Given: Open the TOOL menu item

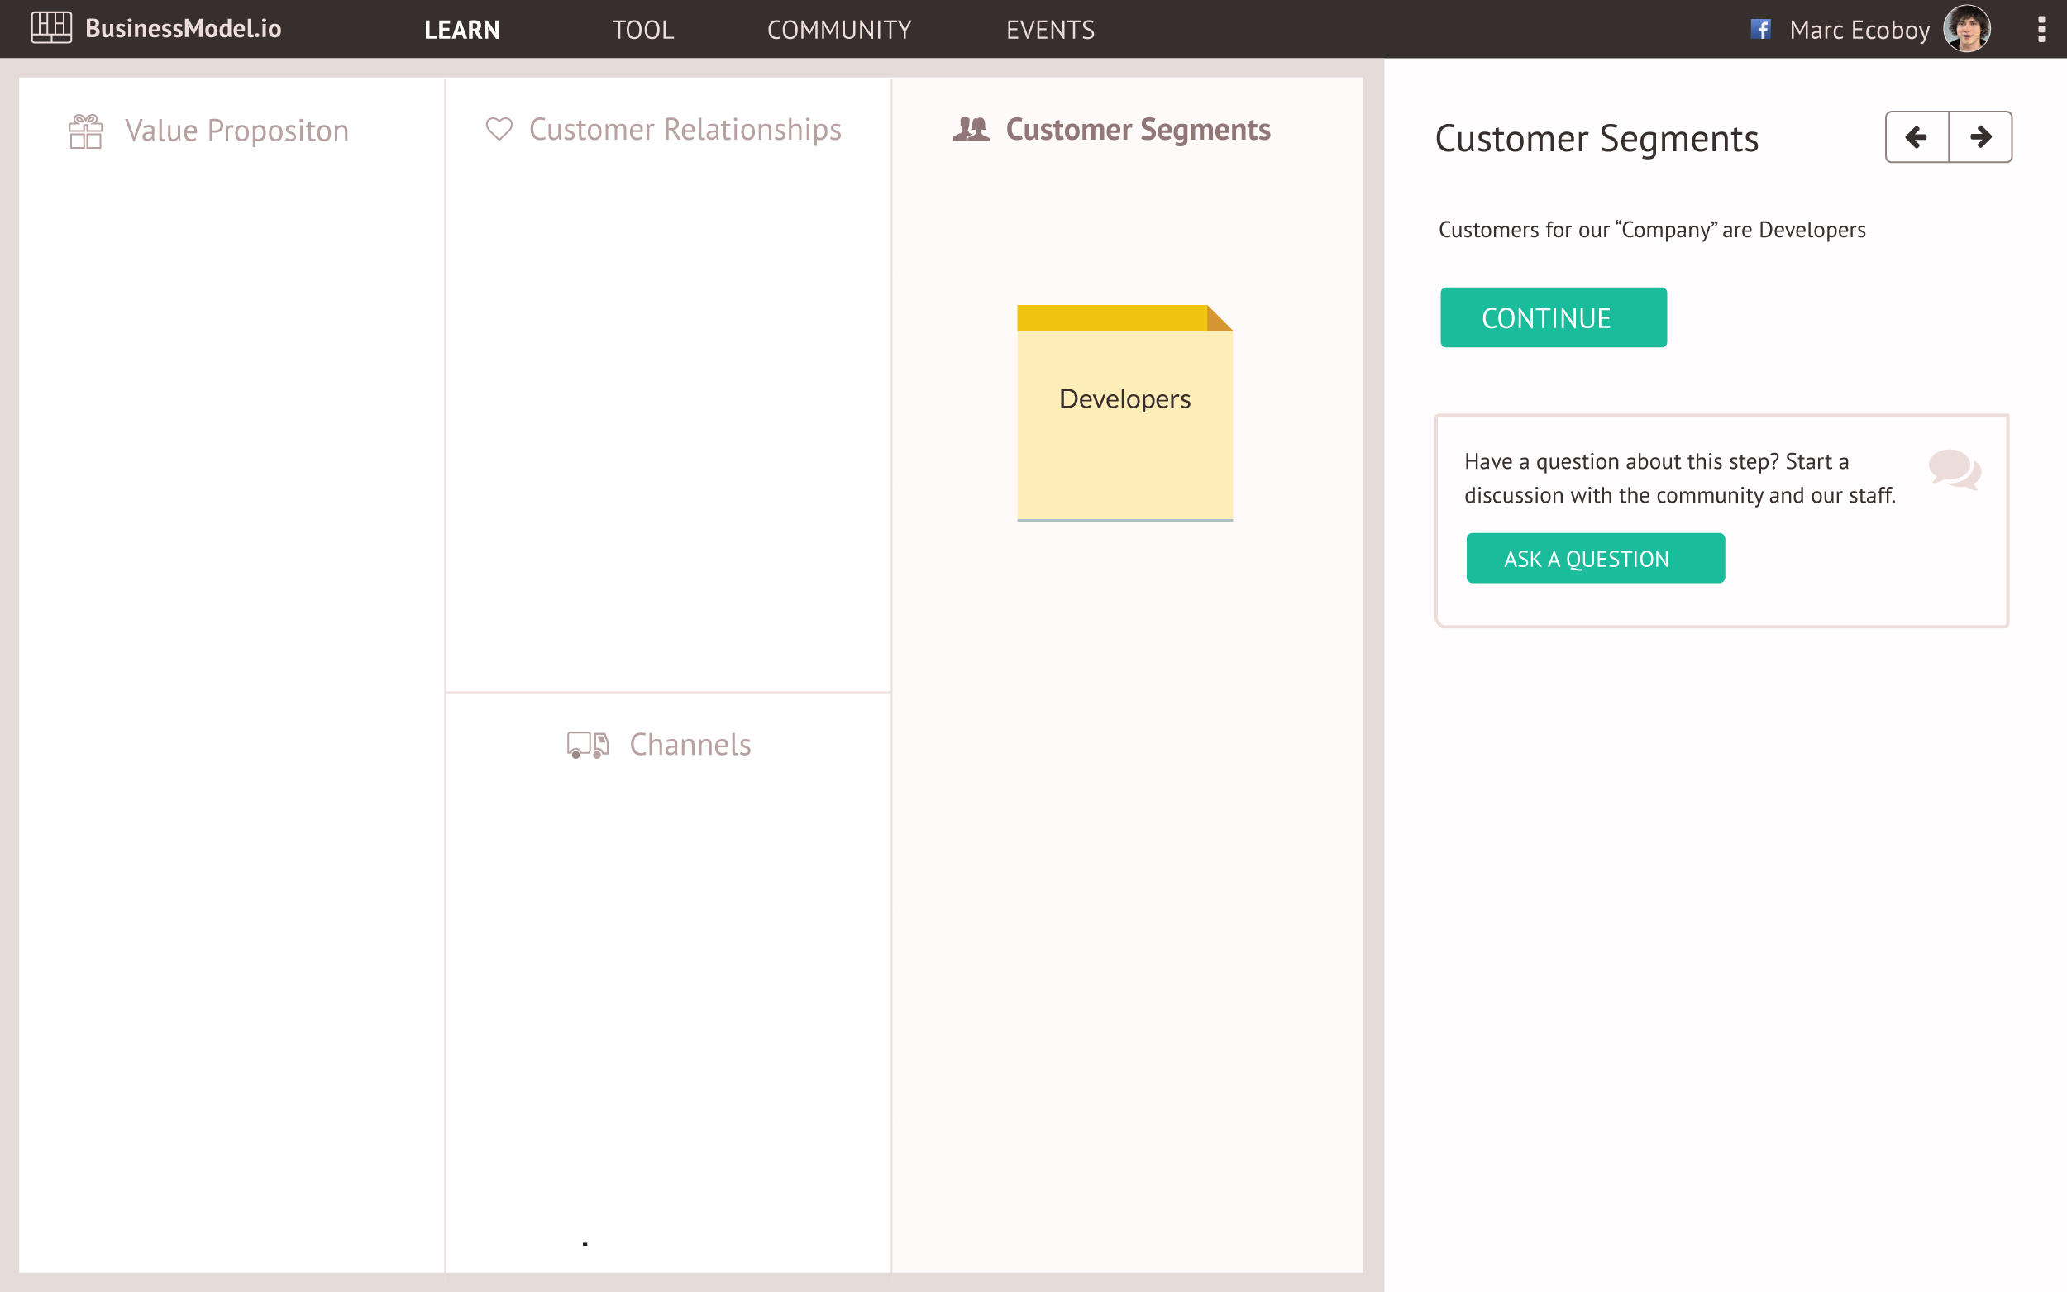Looking at the screenshot, I should [642, 30].
